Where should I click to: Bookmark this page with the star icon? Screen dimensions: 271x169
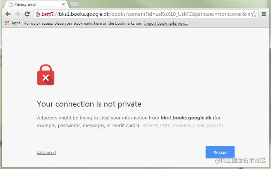click(x=254, y=14)
